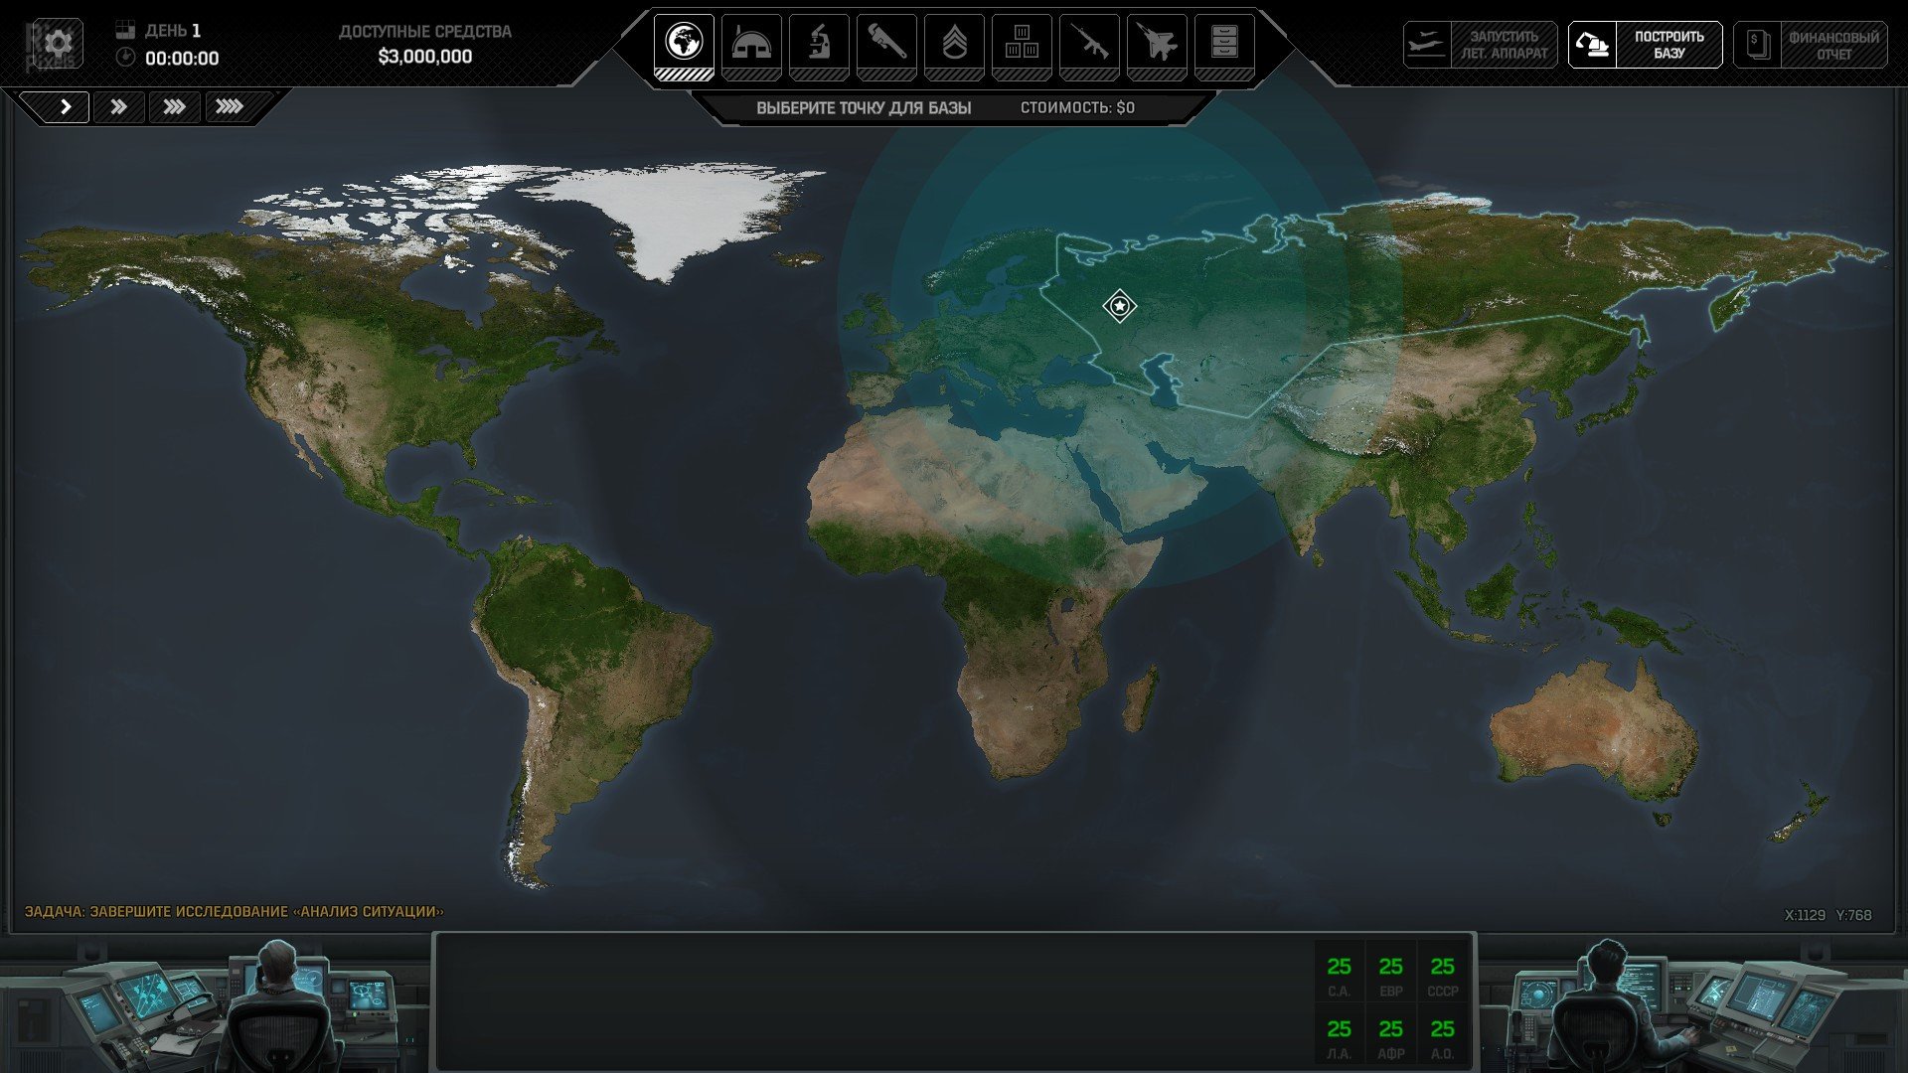Viewport: 1908px width, 1073px height.
Task: Open the base hangar dome screen
Action: [x=751, y=47]
